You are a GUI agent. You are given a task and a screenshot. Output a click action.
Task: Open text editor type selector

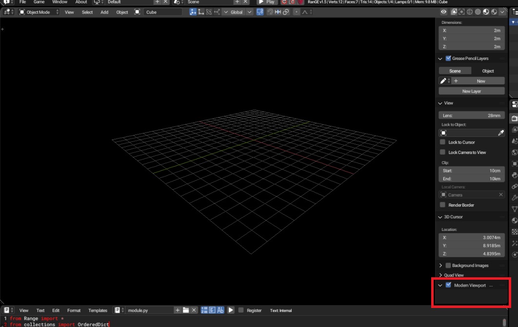8,310
